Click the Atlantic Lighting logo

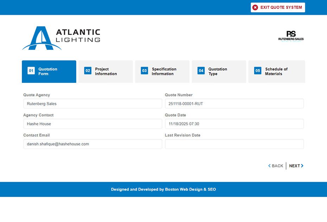(x=61, y=38)
